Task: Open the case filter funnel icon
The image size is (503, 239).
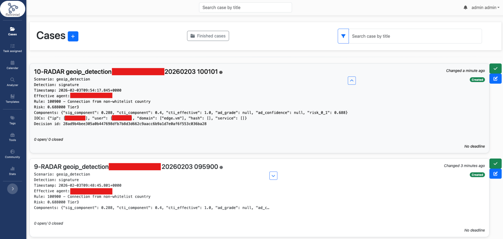Action: pos(343,36)
